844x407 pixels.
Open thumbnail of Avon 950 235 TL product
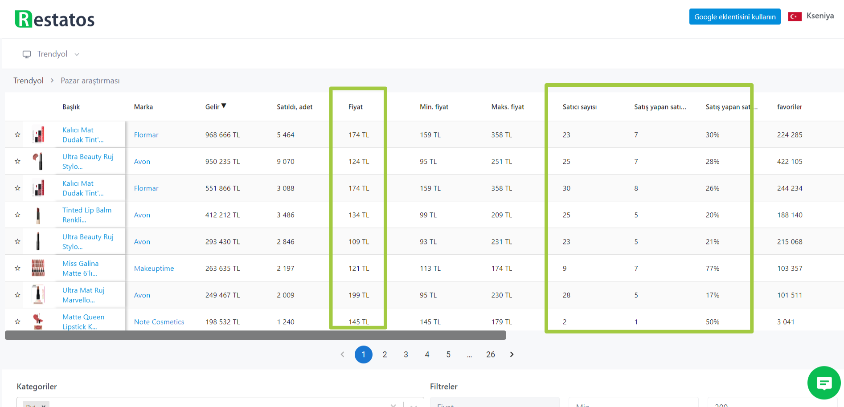39,161
